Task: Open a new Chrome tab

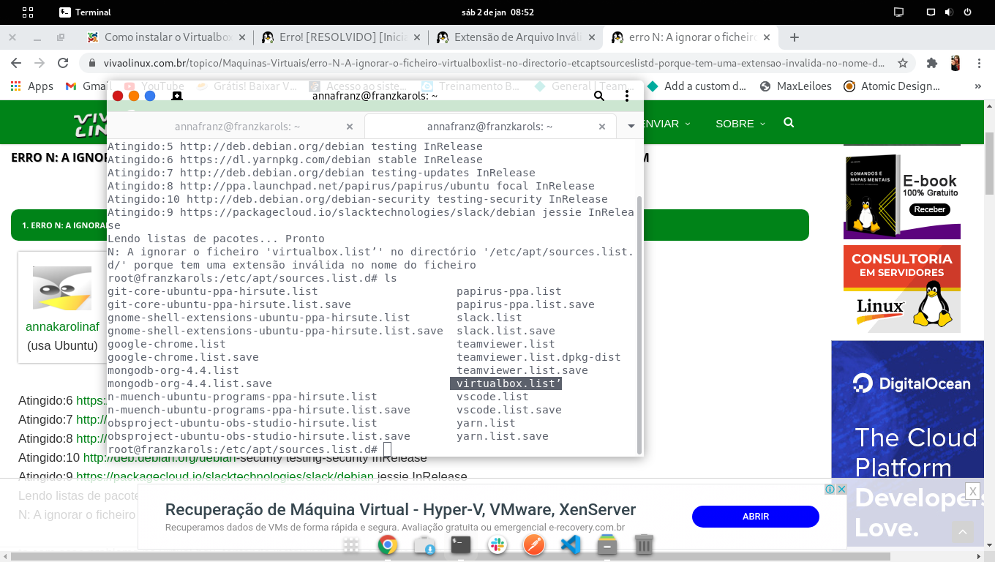Action: coord(795,37)
